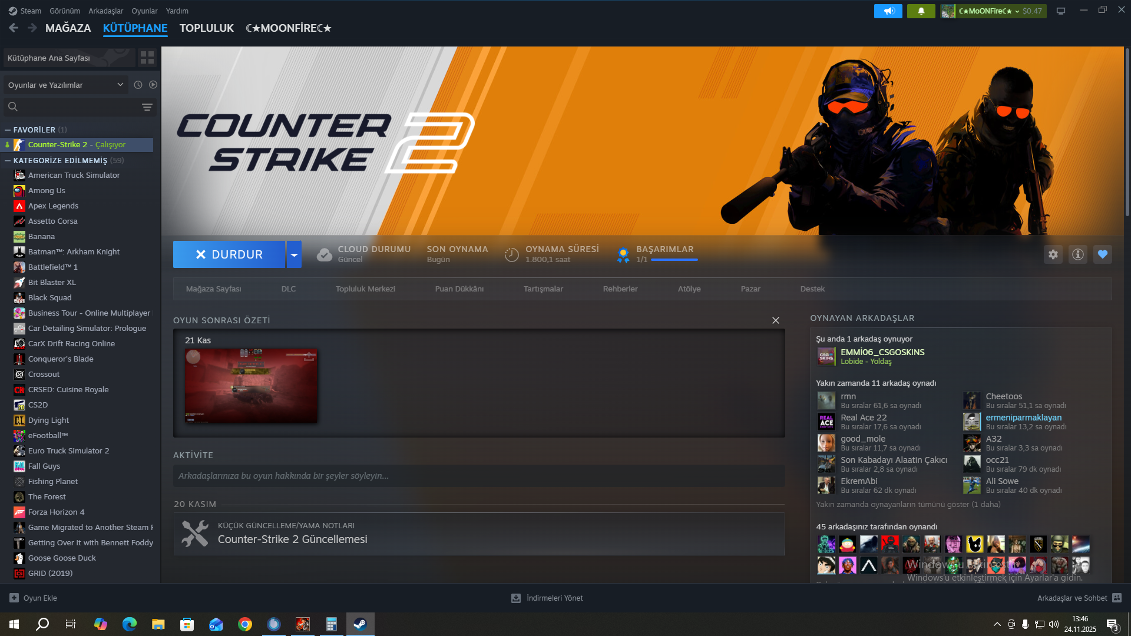Image resolution: width=1131 pixels, height=636 pixels.
Task: Toggle ready-to-play filter icon
Action: tap(153, 85)
